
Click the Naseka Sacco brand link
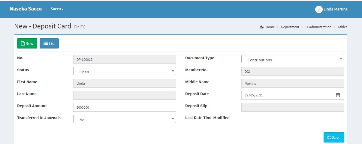pyautogui.click(x=26, y=9)
